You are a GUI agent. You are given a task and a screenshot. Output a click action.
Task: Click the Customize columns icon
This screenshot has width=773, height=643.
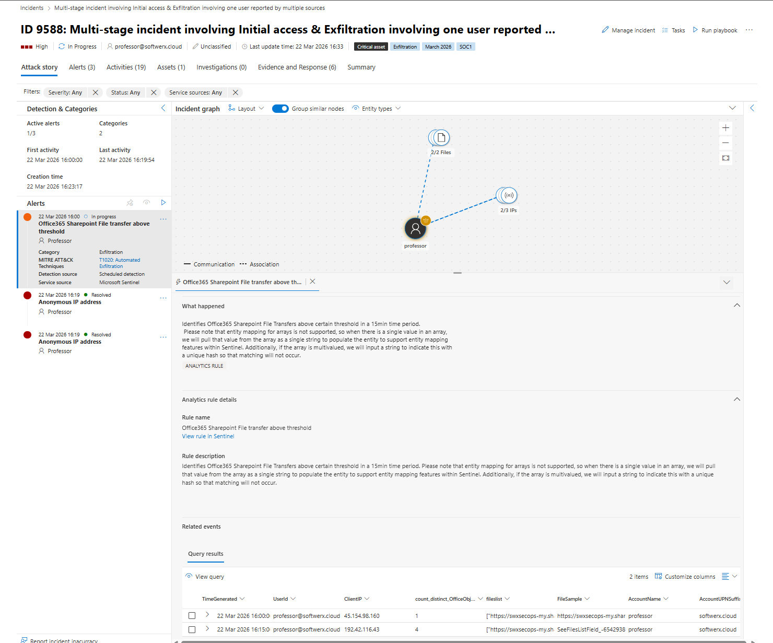pyautogui.click(x=658, y=576)
